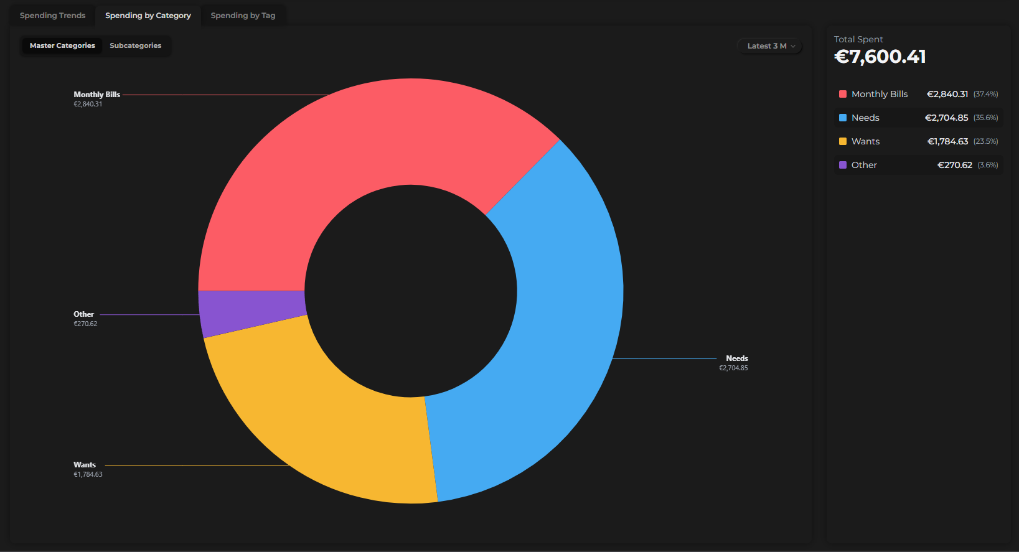Click the €2,840.31 amount in the legend
Viewport: 1019px width, 552px height.
coord(947,94)
